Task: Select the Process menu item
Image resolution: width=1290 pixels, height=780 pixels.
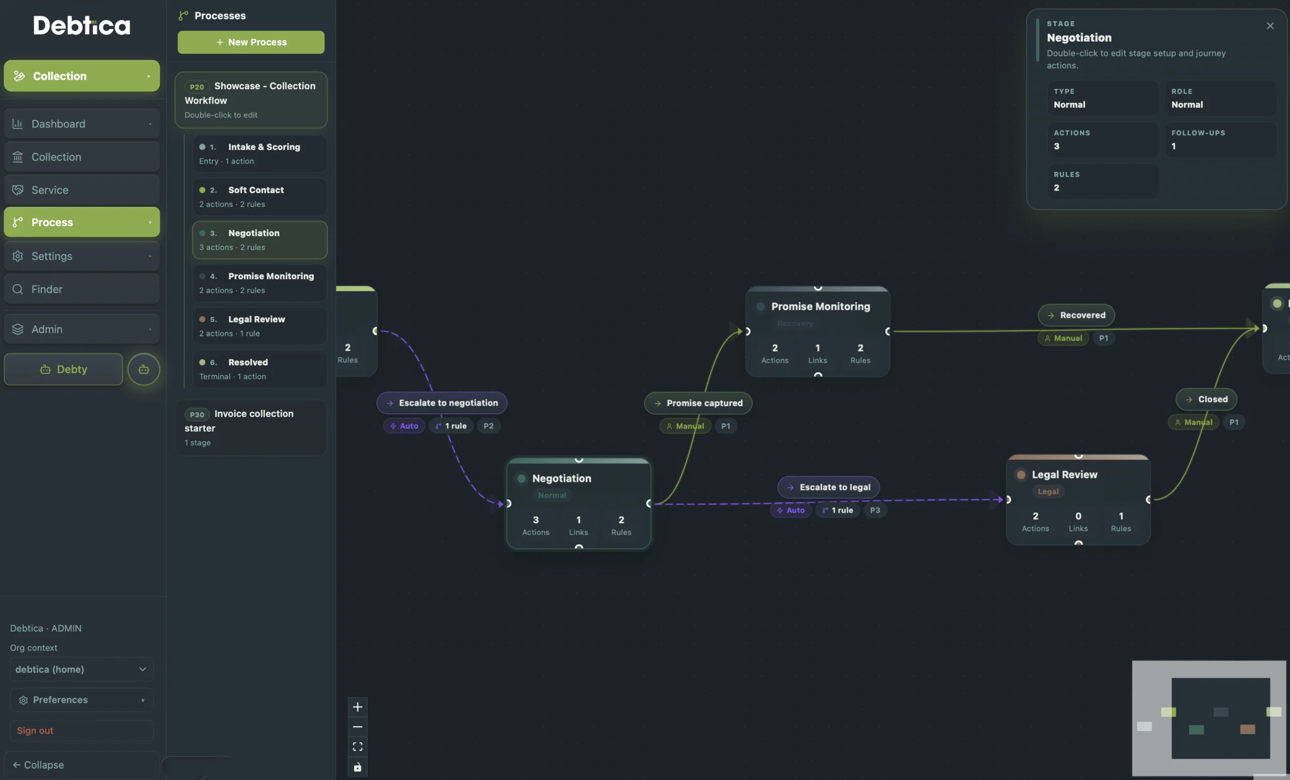Action: tap(82, 222)
